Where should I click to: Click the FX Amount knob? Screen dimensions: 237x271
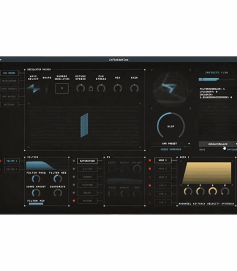[124, 193]
